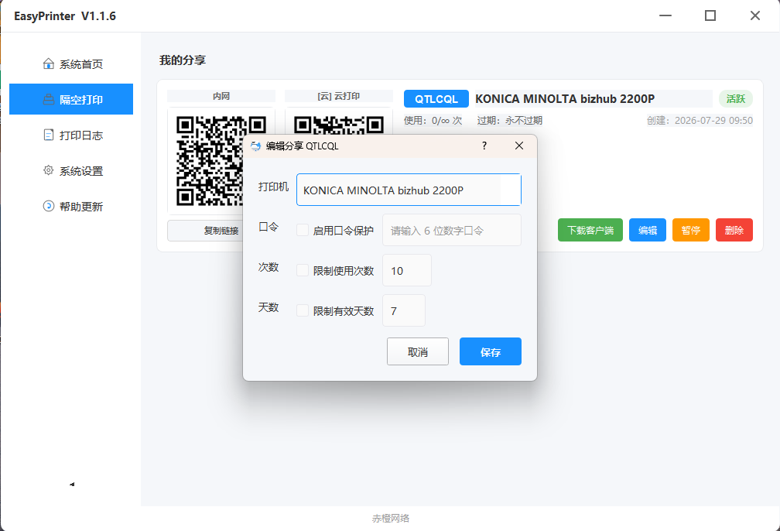This screenshot has height=531, width=780.
Task: Click the dialog help question mark
Action: (x=484, y=146)
